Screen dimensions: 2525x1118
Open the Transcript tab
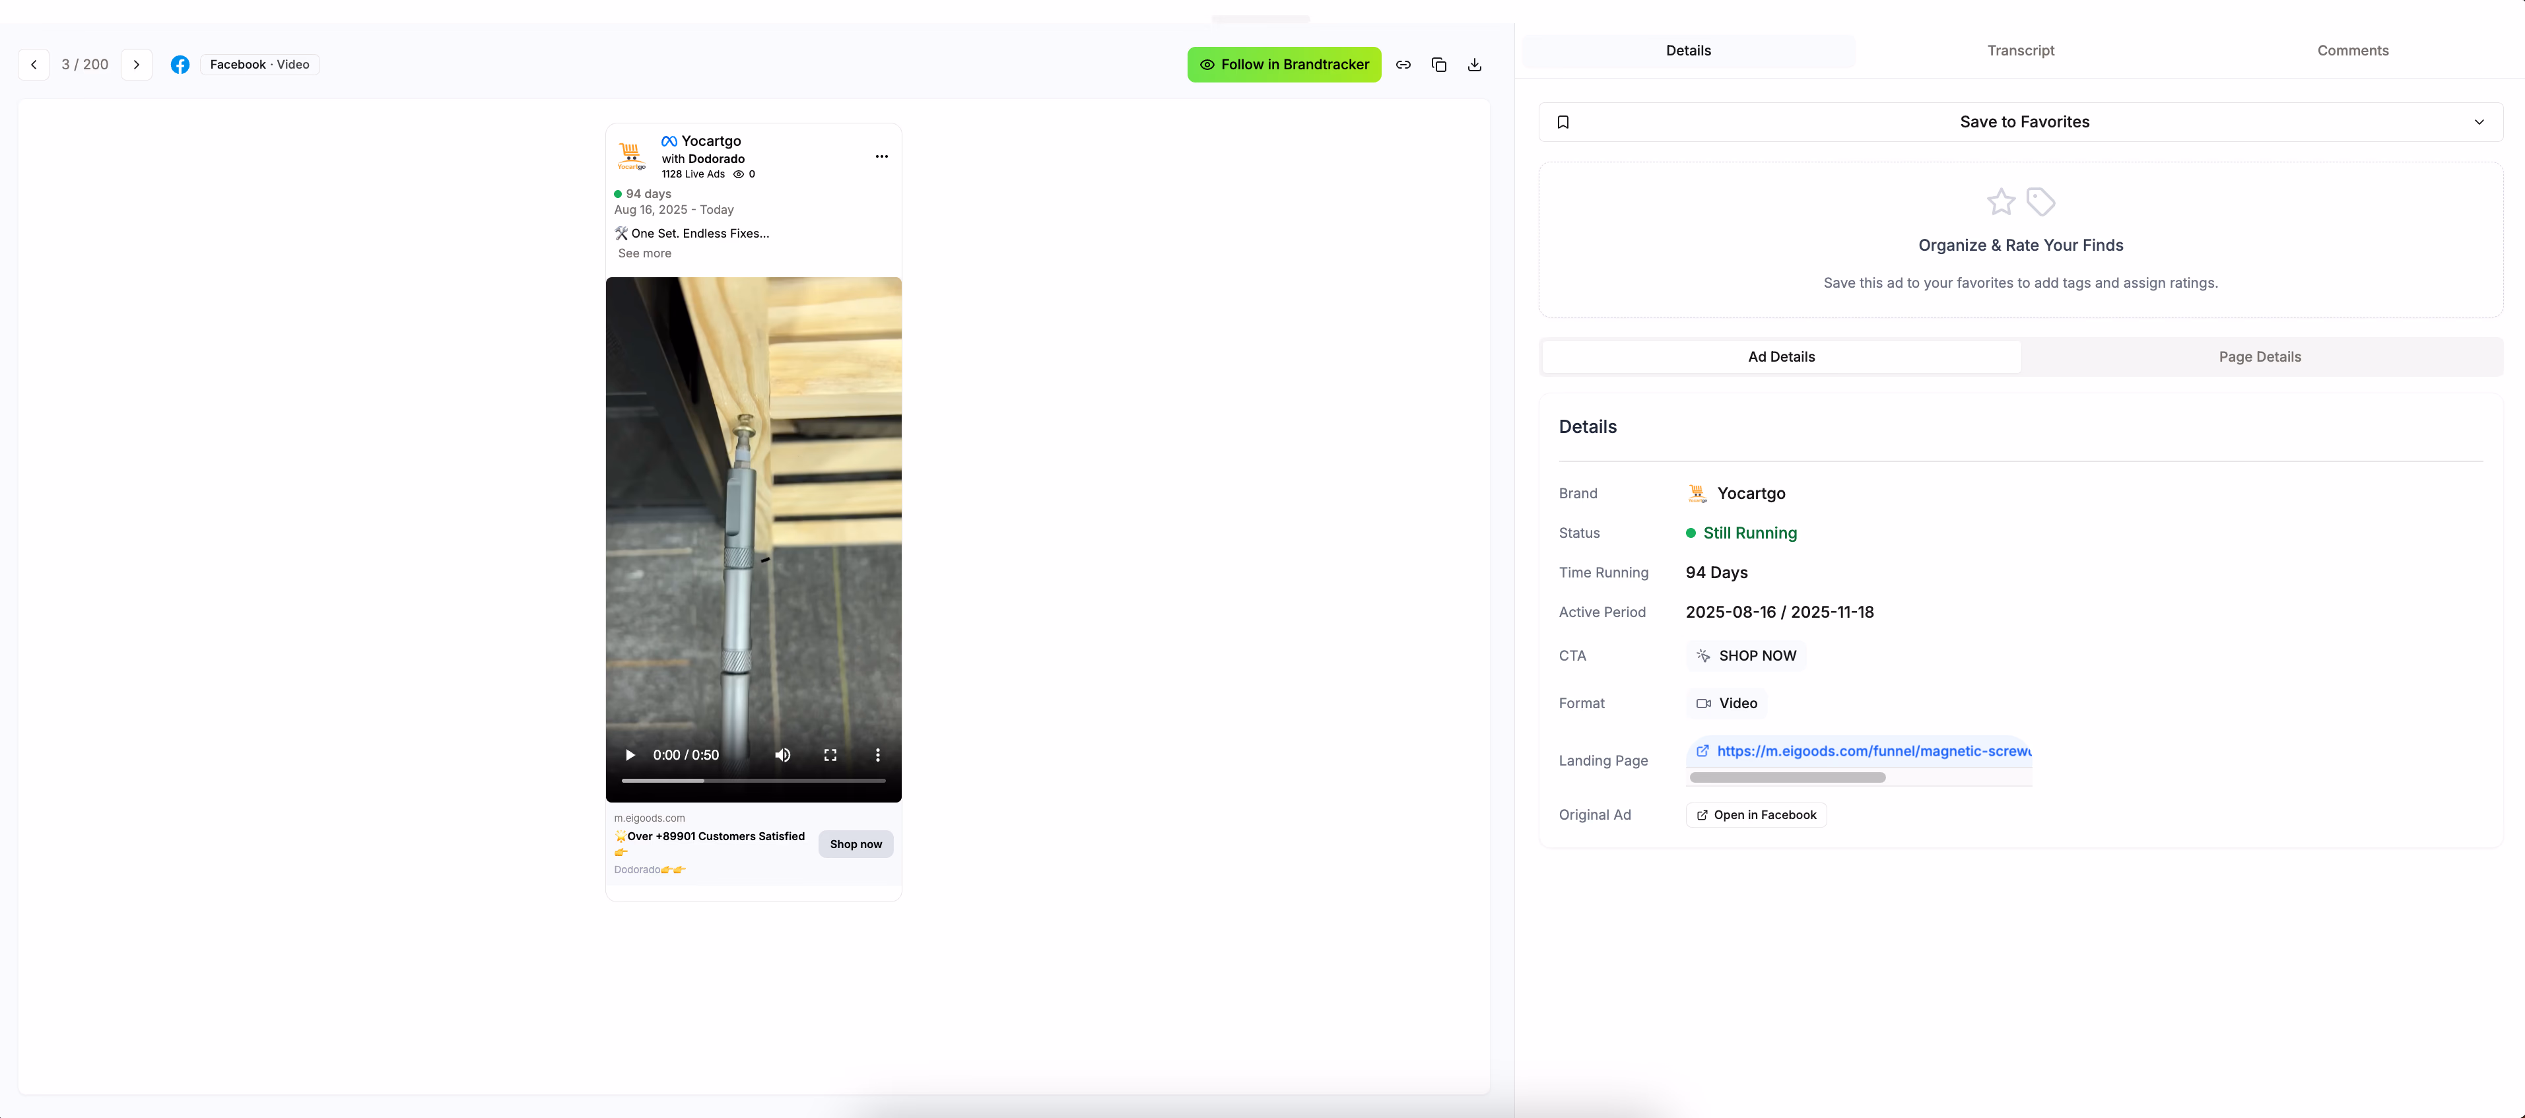(x=2020, y=51)
